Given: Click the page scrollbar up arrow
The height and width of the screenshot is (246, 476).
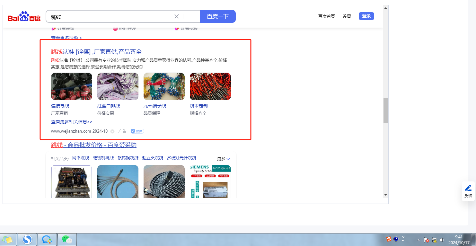Looking at the screenshot, I should (386, 8).
